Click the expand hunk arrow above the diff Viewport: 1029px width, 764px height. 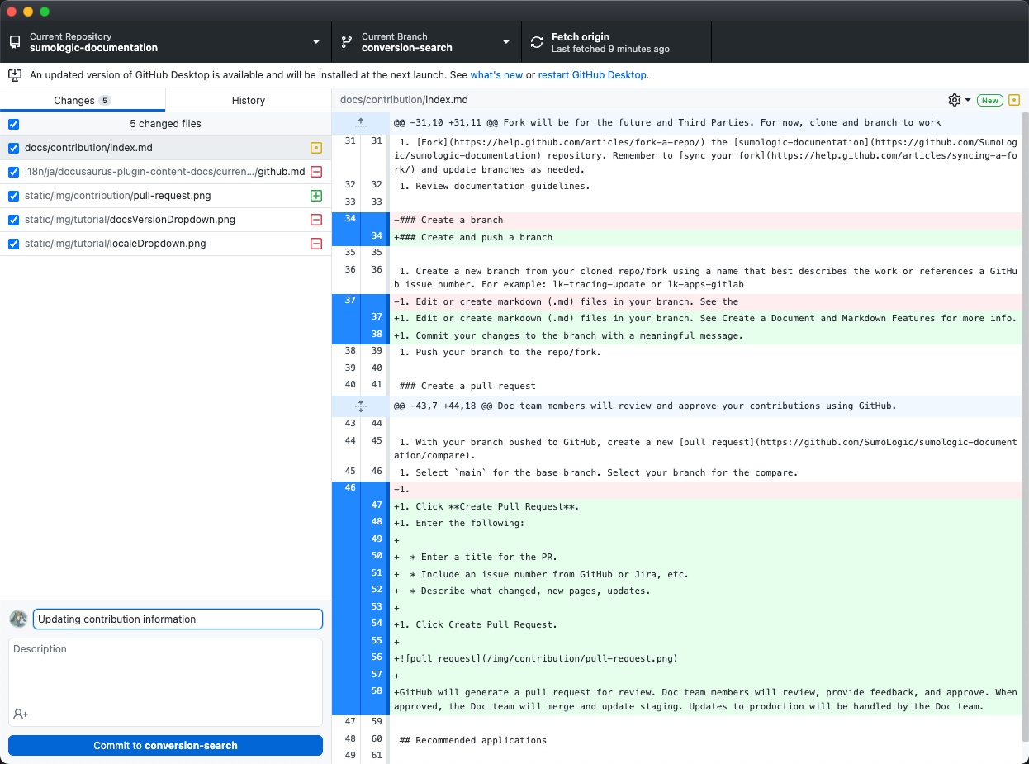tap(358, 122)
